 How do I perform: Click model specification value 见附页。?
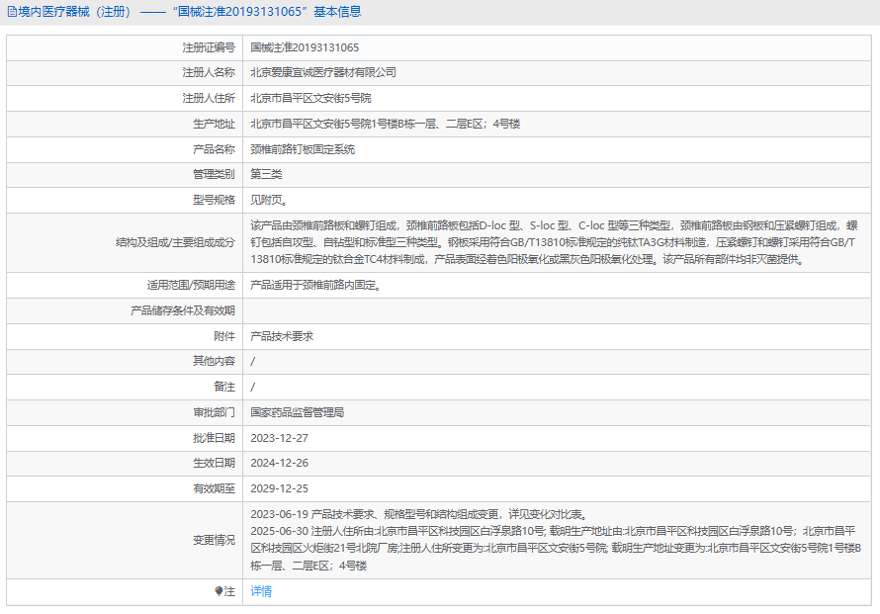(x=269, y=200)
